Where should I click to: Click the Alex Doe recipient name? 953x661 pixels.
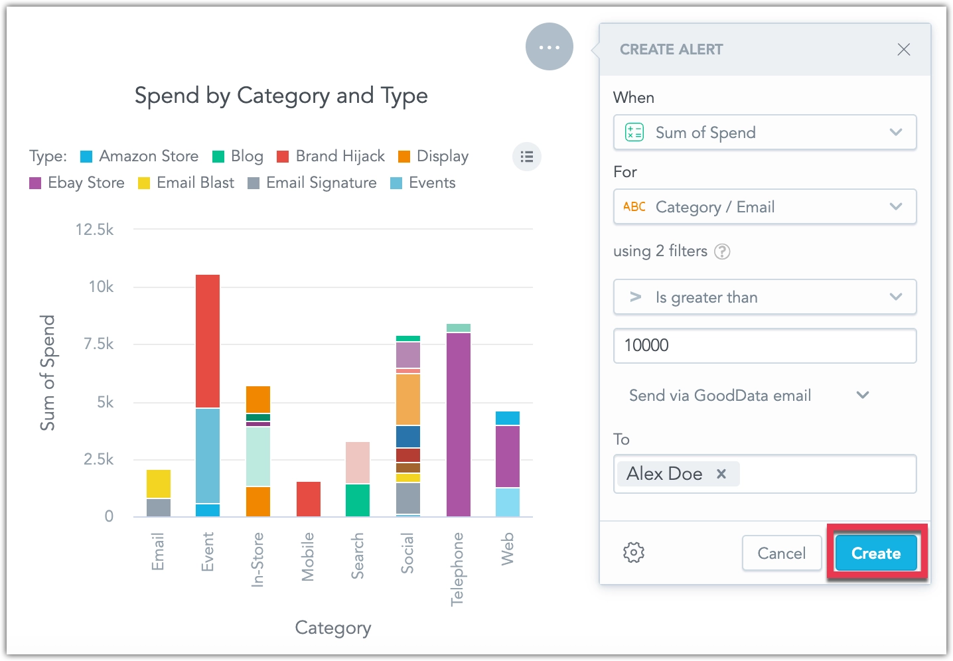[x=664, y=474]
